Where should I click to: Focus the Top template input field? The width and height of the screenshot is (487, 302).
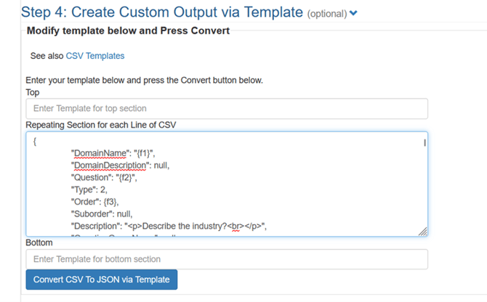pos(226,109)
